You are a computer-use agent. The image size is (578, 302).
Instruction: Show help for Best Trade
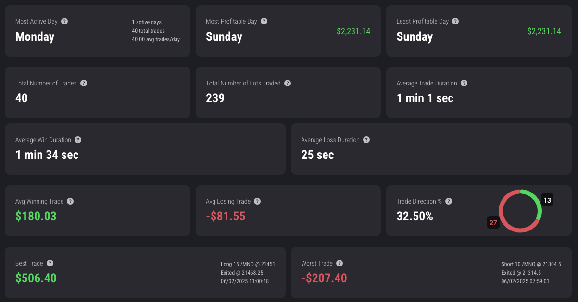50,263
